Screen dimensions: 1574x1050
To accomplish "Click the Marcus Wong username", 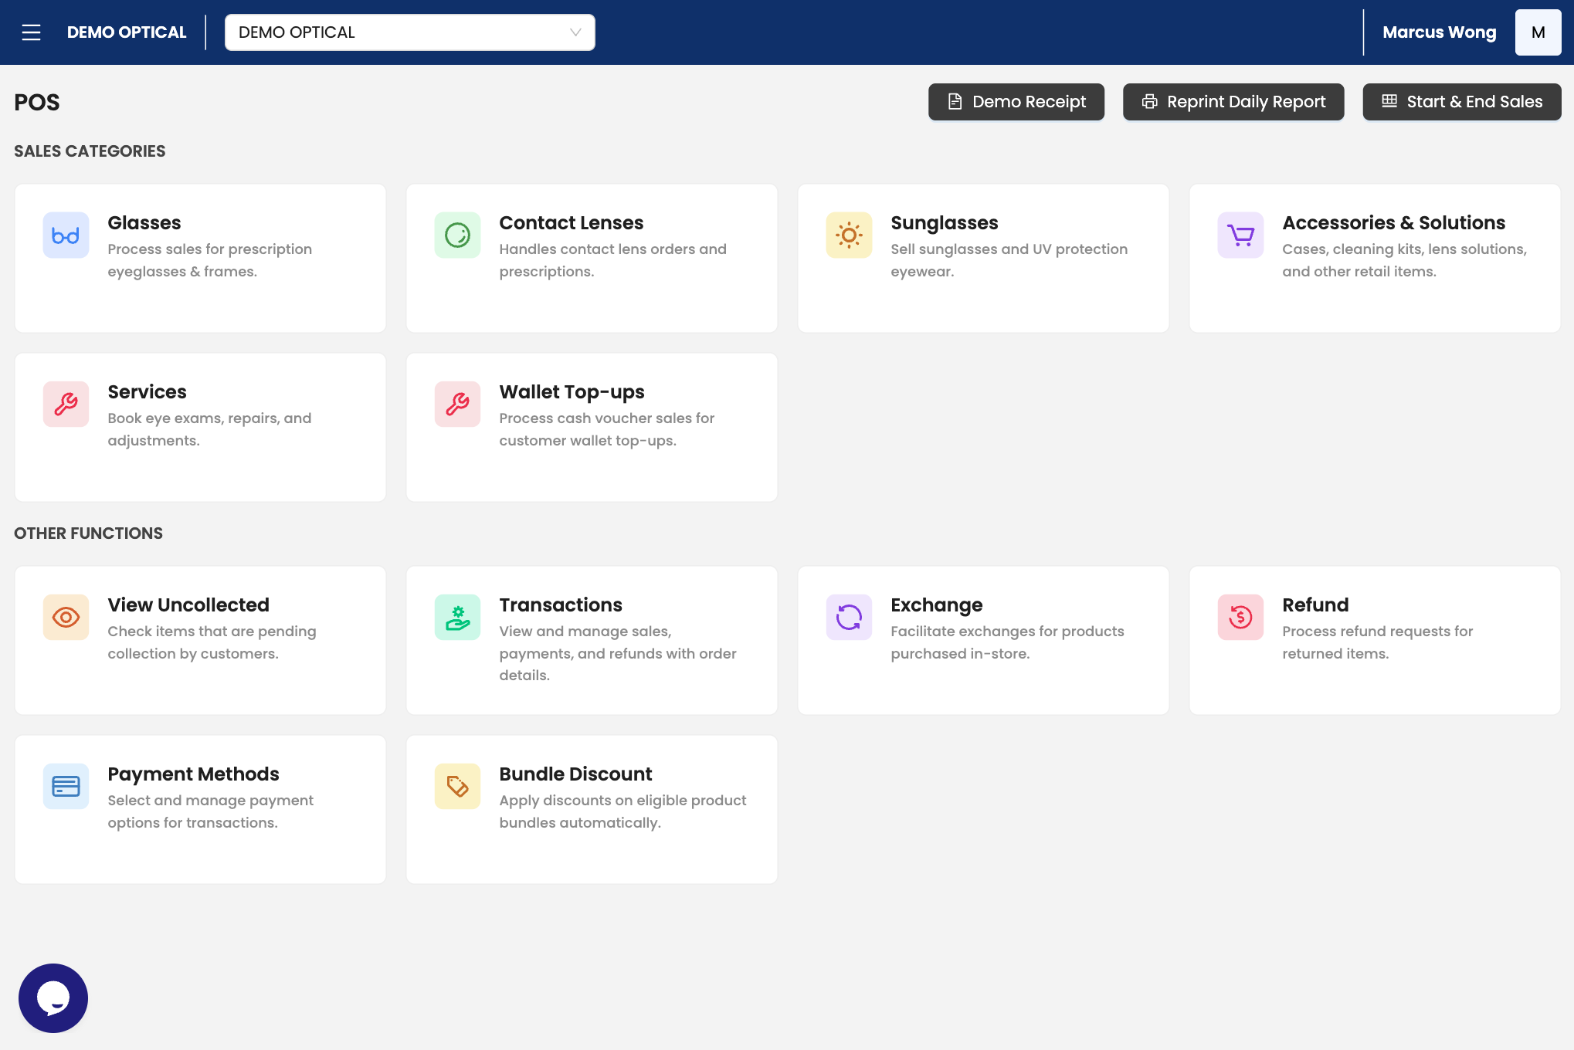I will point(1439,32).
